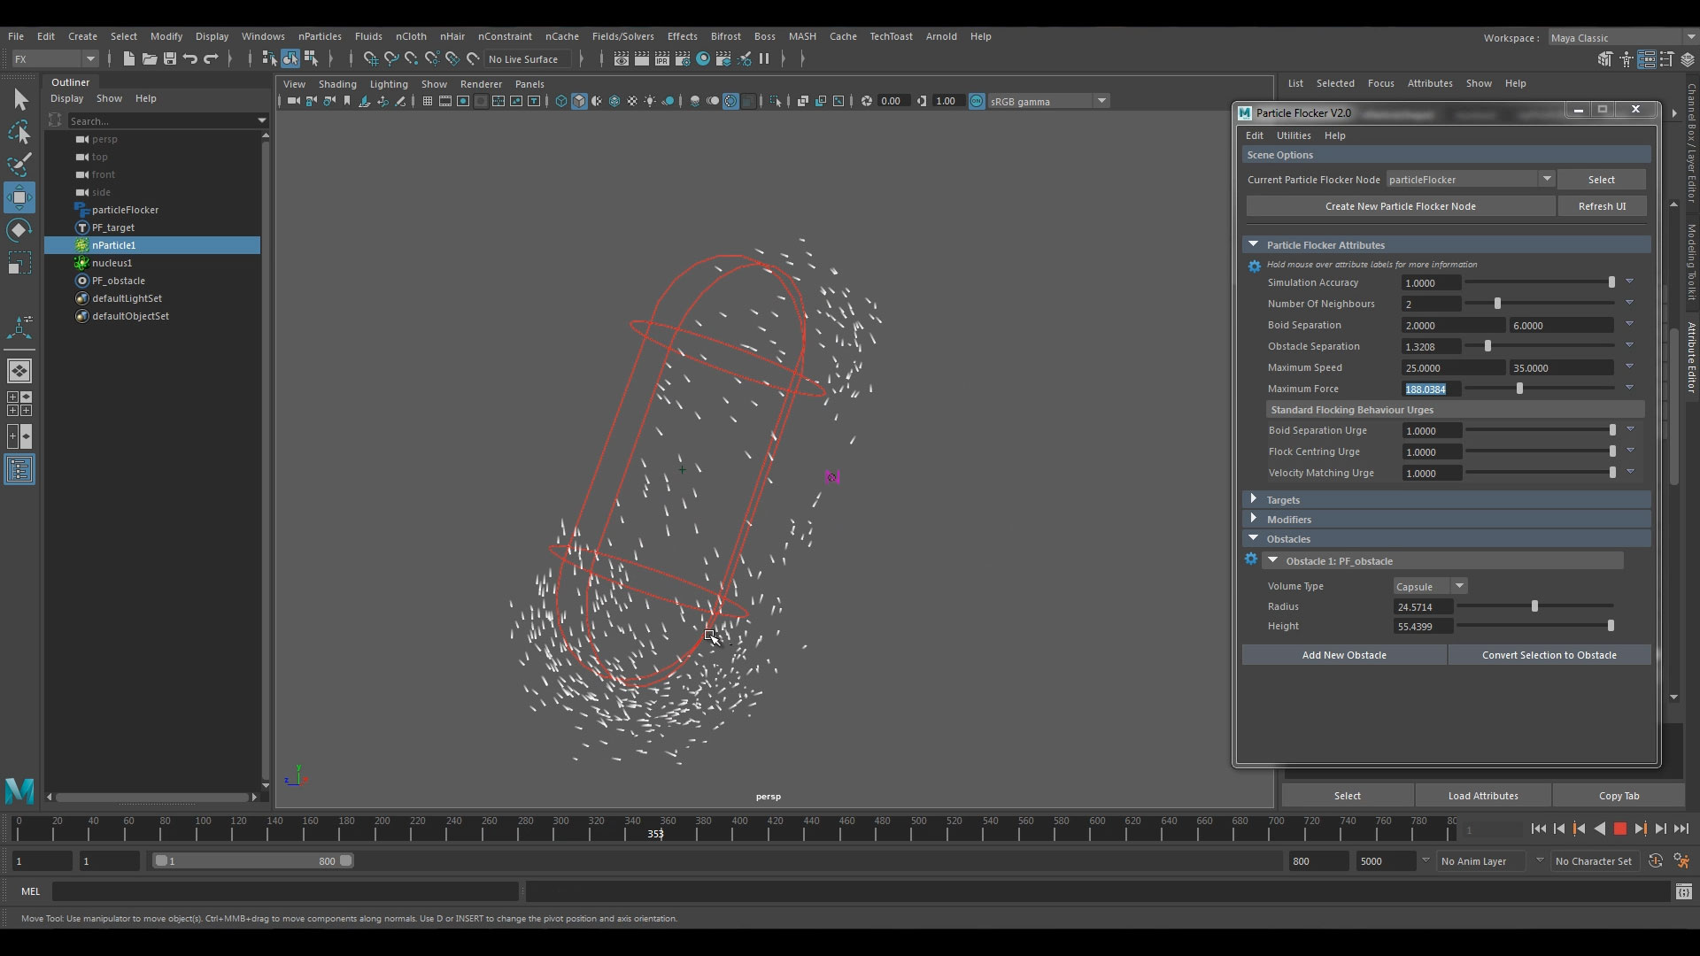Click the Save scene icon
Image resolution: width=1700 pixels, height=956 pixels.
(x=170, y=59)
